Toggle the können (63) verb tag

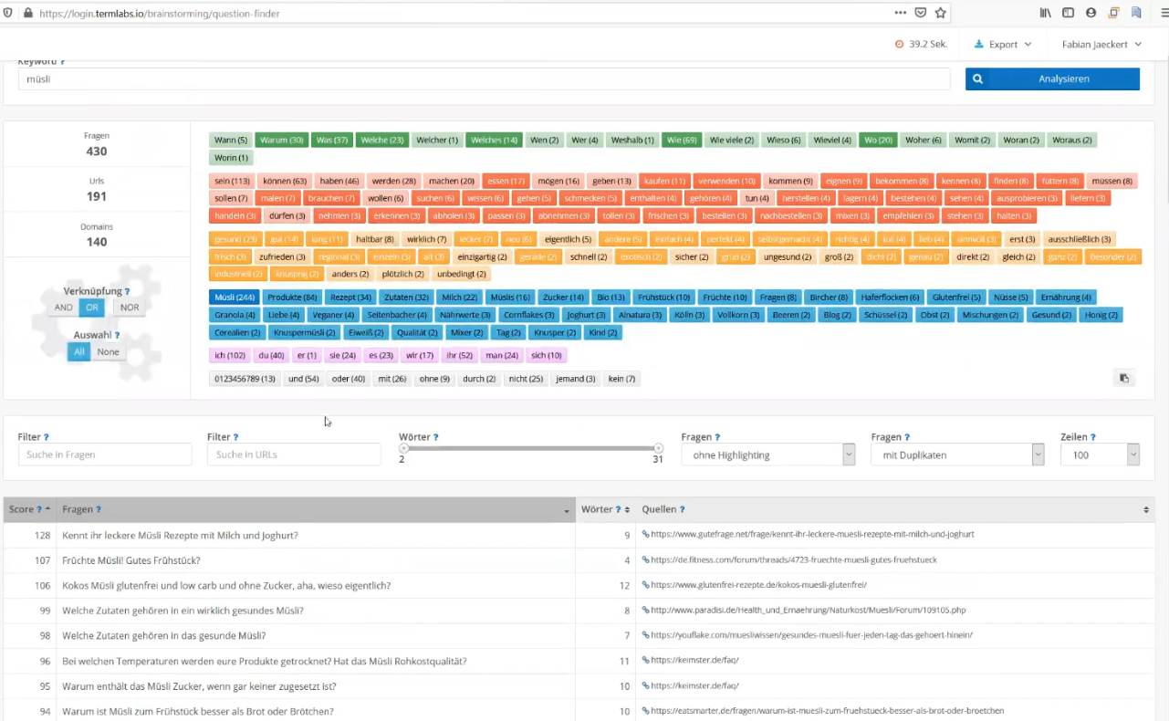(x=286, y=181)
